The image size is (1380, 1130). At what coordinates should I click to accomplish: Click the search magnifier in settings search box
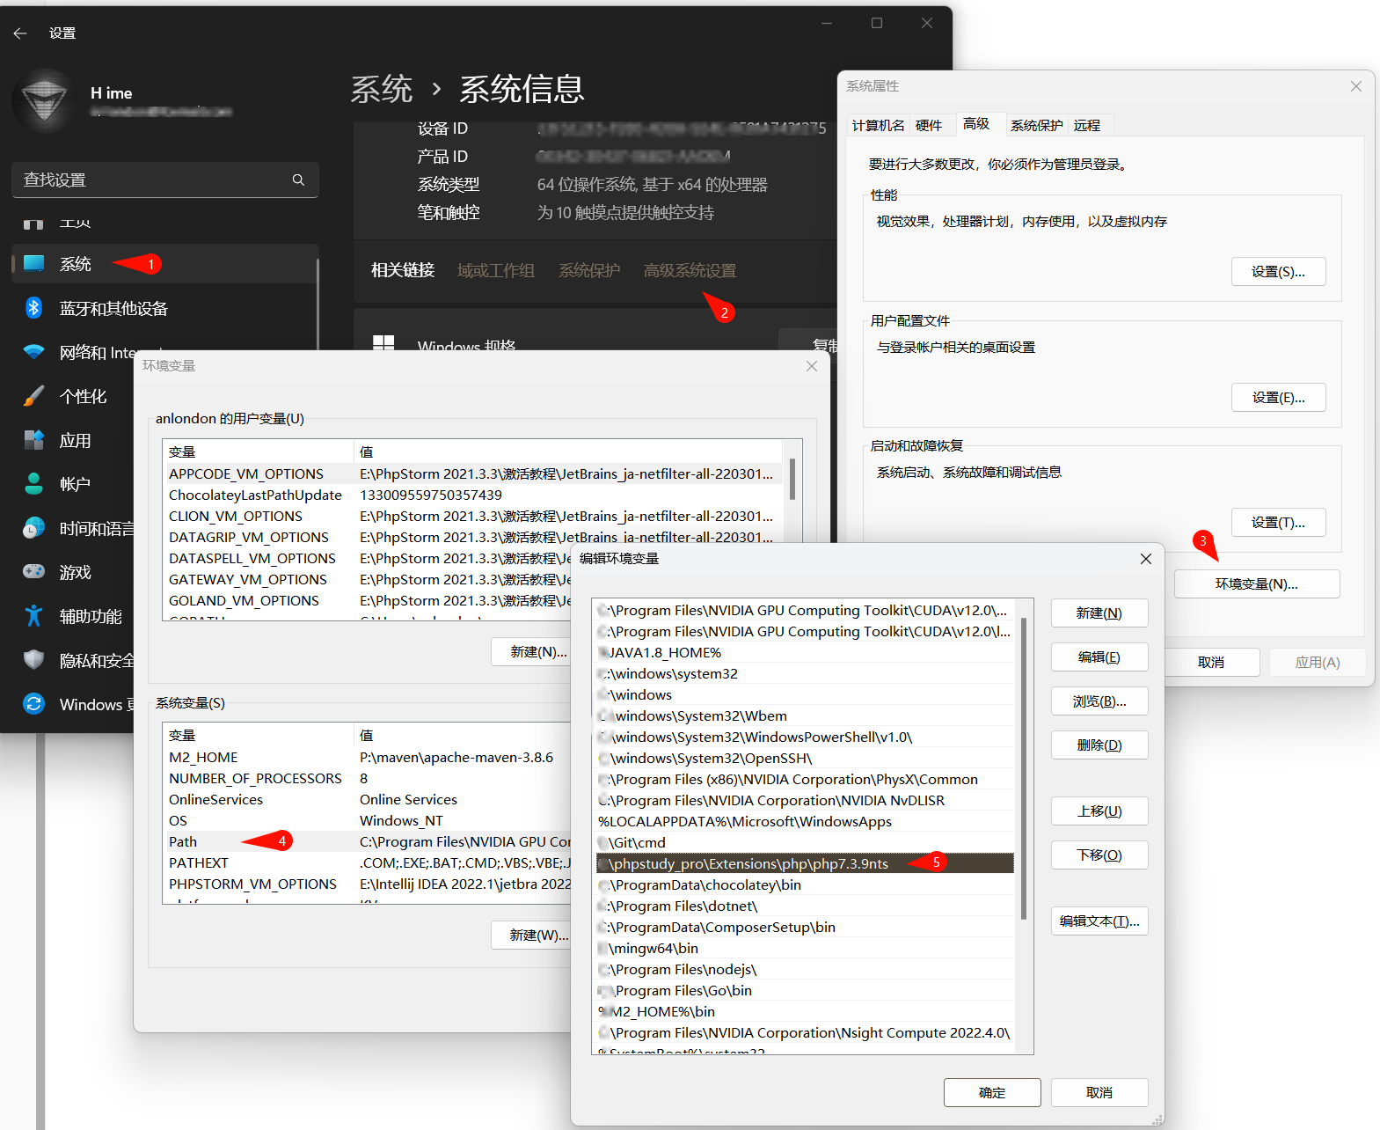tap(298, 180)
